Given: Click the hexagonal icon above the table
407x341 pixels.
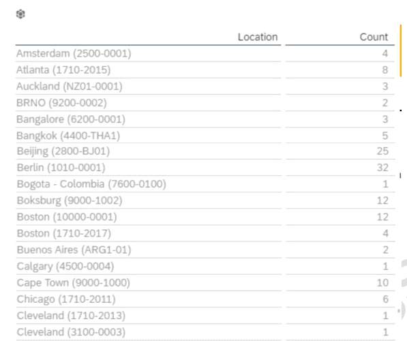Looking at the screenshot, I should pyautogui.click(x=20, y=14).
